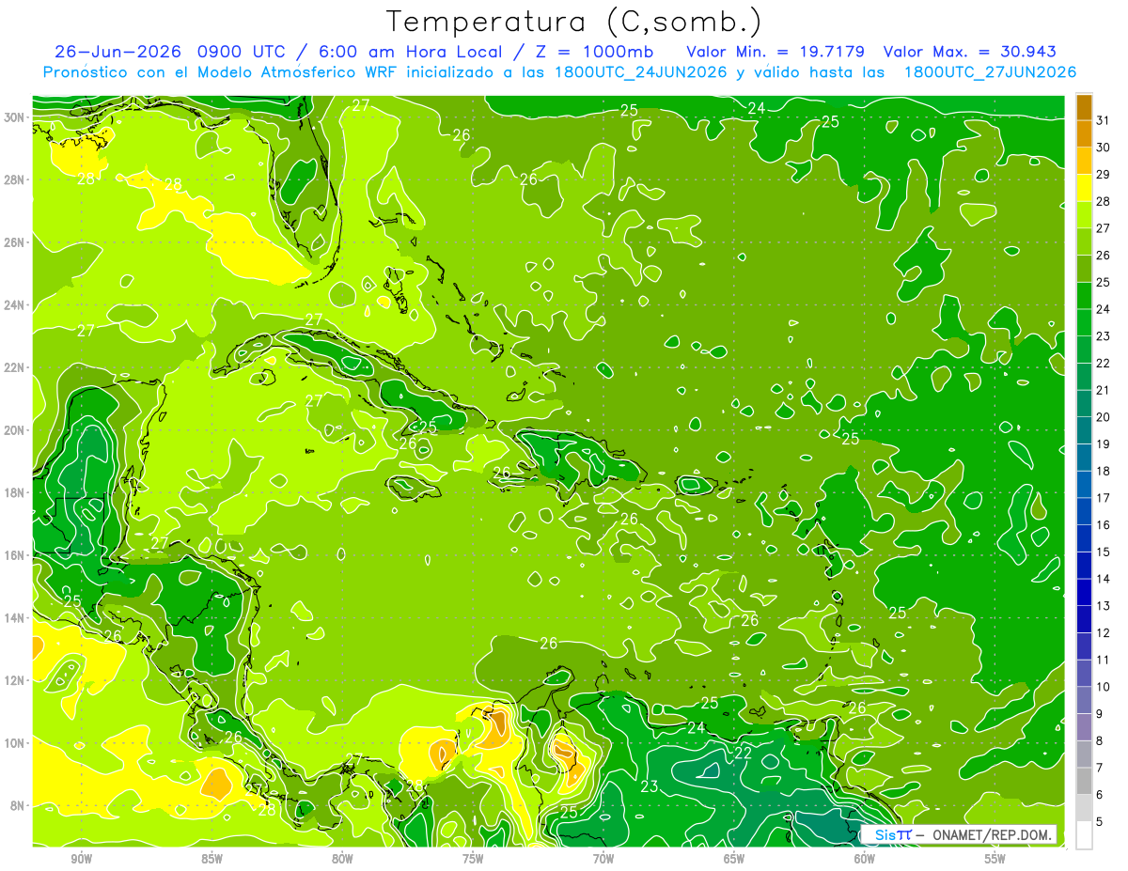Click the "30N" latitude axis label
The image size is (1128, 871).
tap(15, 117)
